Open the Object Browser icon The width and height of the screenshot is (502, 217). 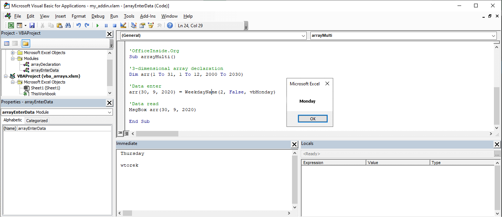click(151, 25)
